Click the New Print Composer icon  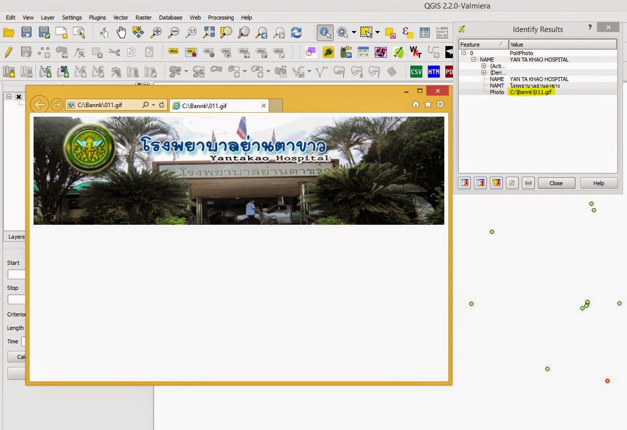click(62, 33)
